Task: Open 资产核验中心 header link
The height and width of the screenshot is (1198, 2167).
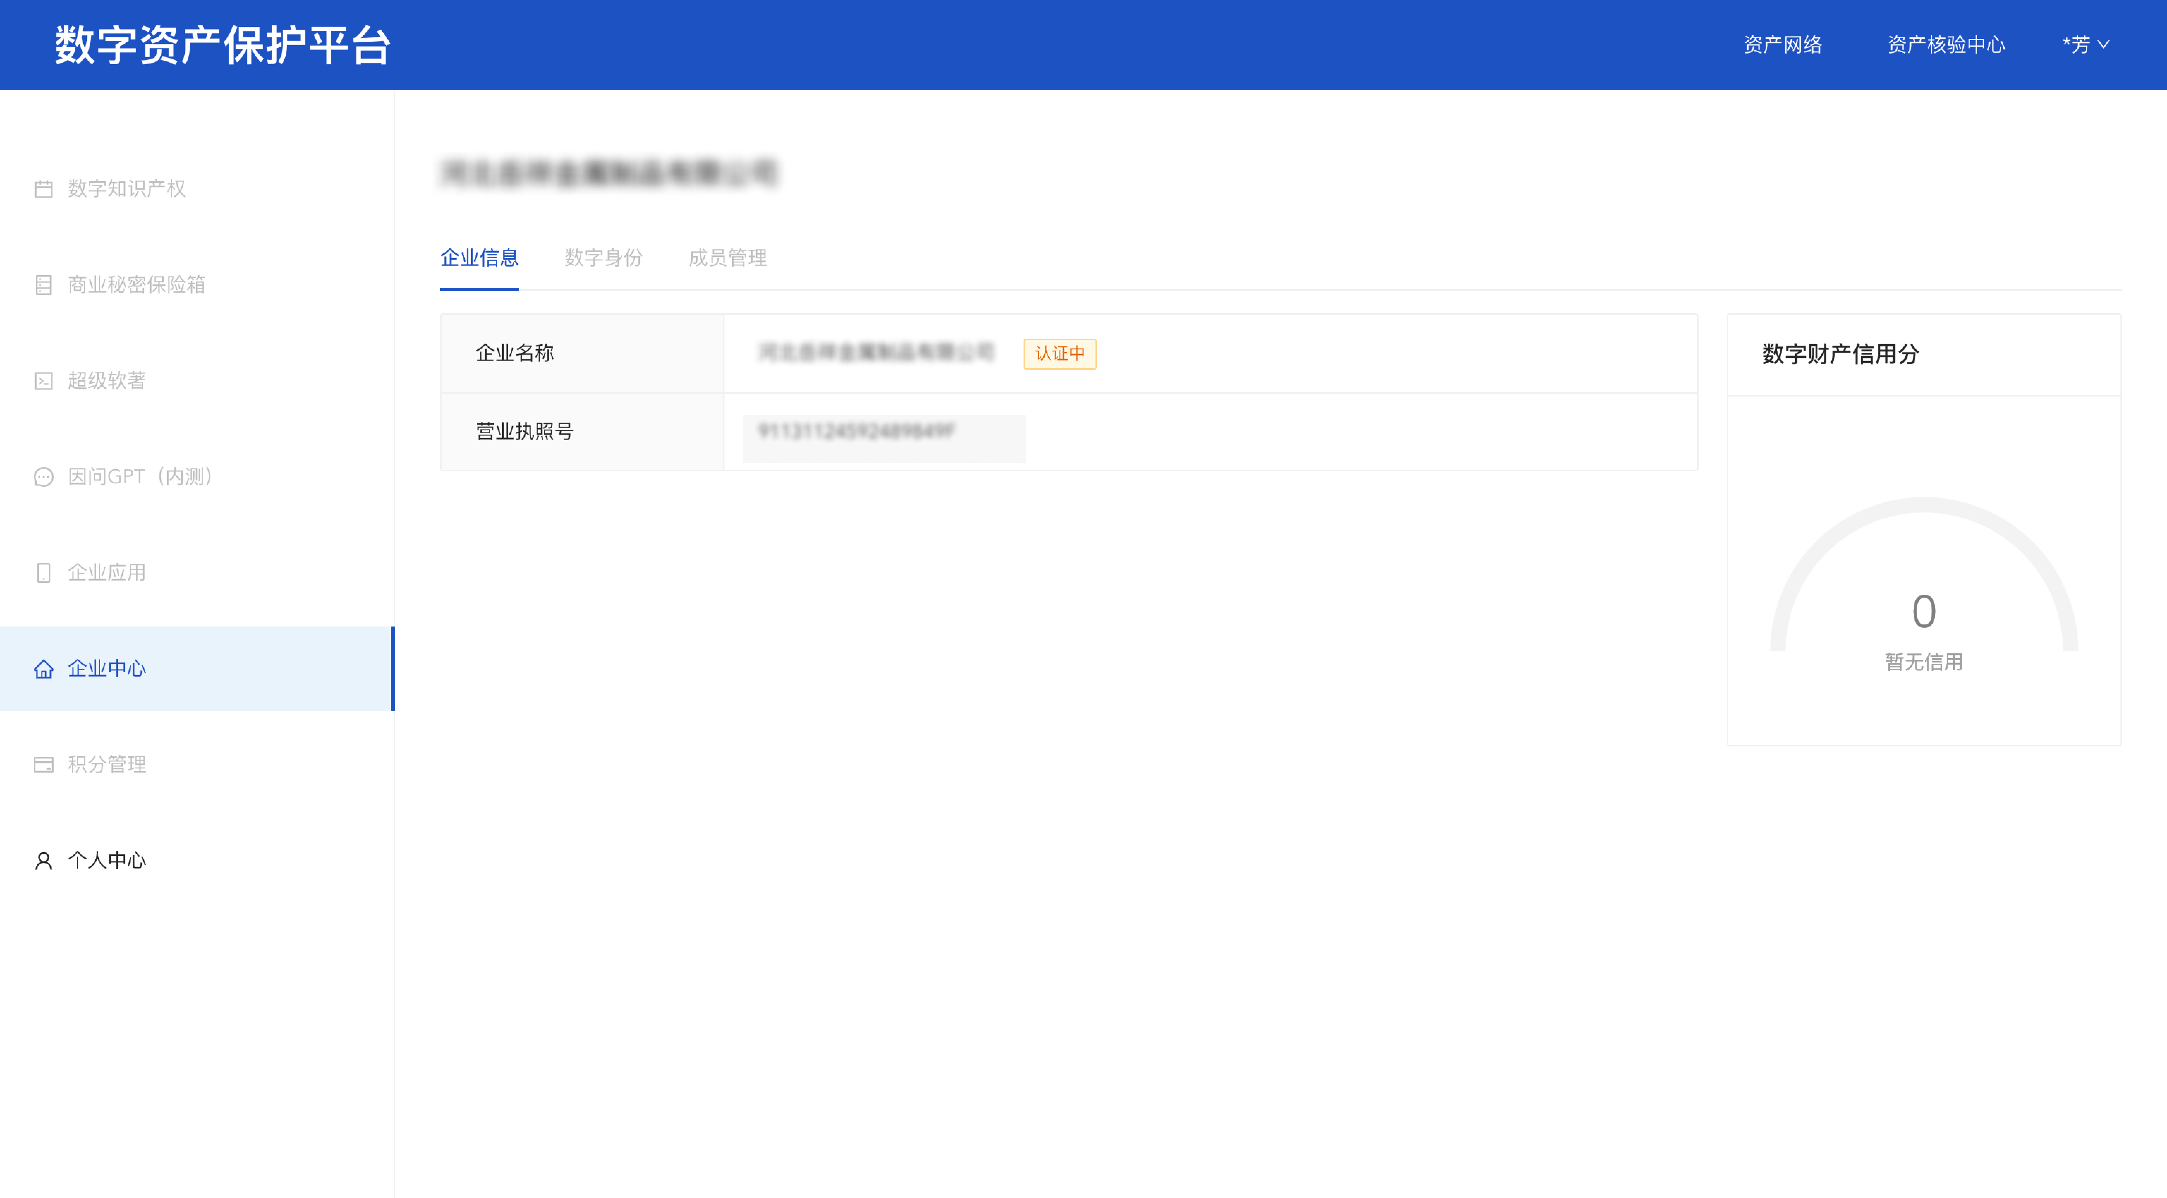Action: [x=1946, y=44]
